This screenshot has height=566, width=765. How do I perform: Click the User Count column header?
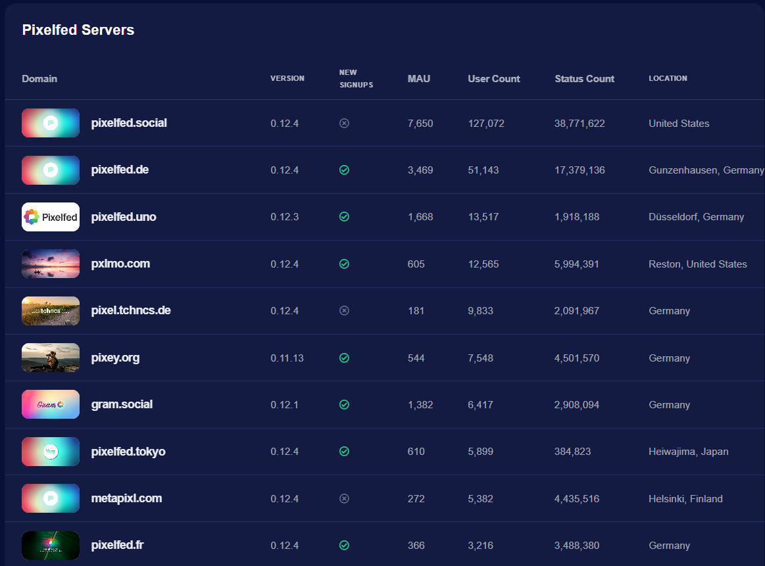[x=494, y=79]
